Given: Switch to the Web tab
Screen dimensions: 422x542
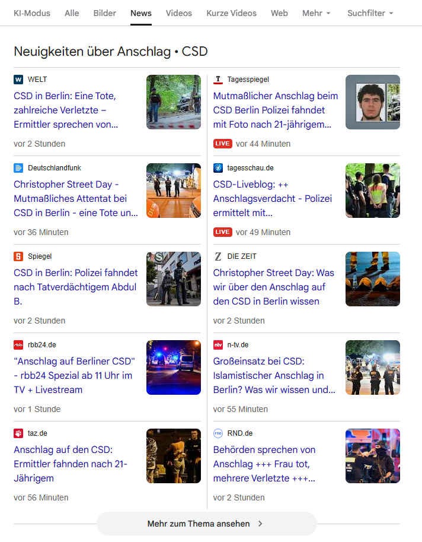Looking at the screenshot, I should click(x=279, y=13).
